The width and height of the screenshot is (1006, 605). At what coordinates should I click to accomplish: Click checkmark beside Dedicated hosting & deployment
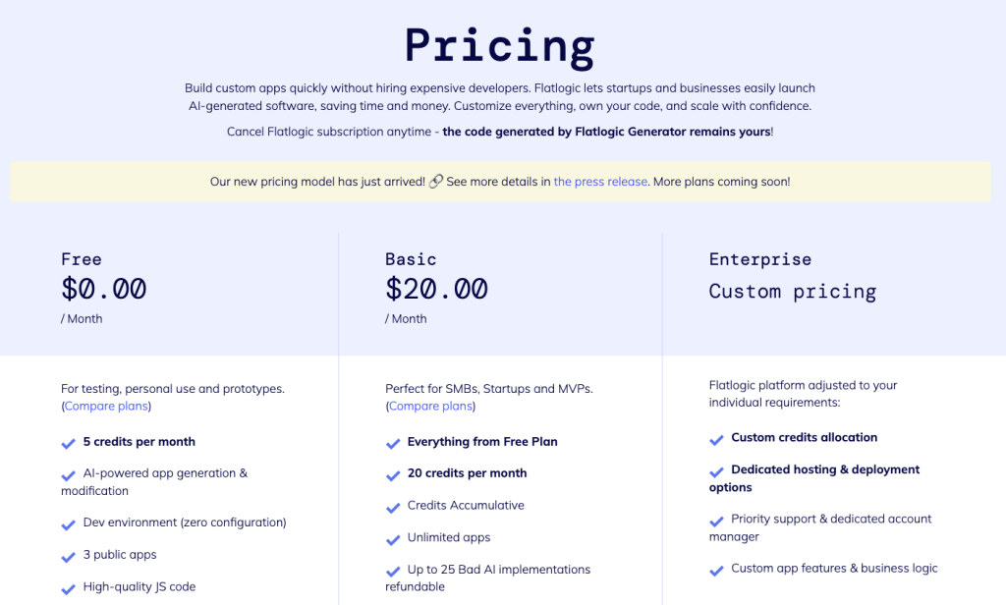pos(716,471)
